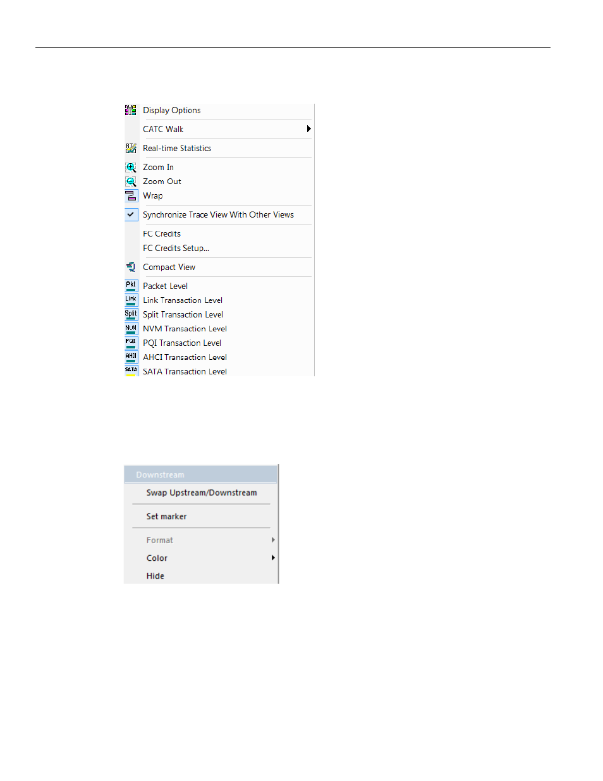Select Real-time Statistics menu entry
The image size is (603, 781).
[177, 148]
